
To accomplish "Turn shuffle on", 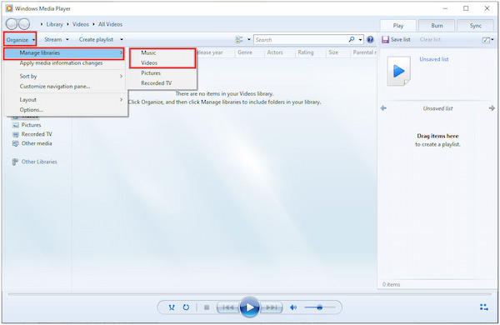I will tap(172, 307).
